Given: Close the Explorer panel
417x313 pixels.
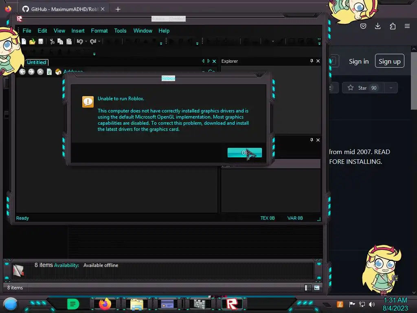Looking at the screenshot, I should coord(318,61).
